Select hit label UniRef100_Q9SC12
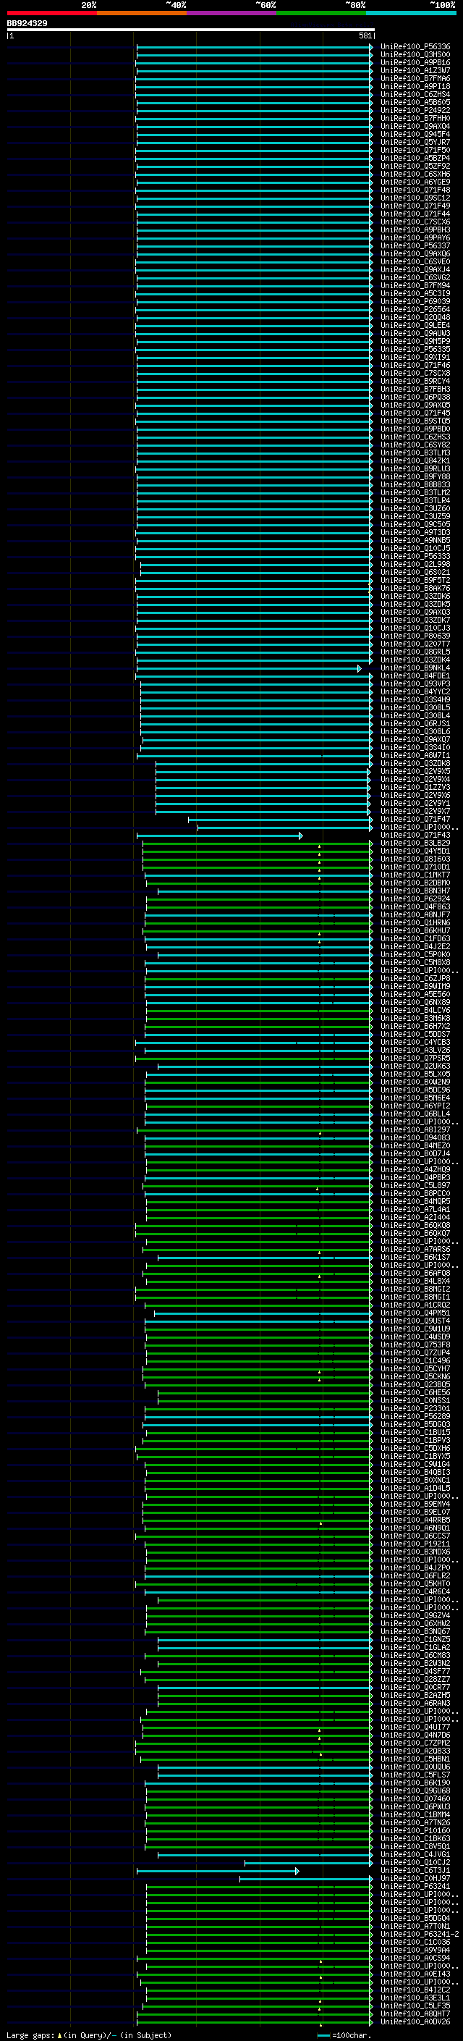The height and width of the screenshot is (2041, 463). tap(415, 198)
